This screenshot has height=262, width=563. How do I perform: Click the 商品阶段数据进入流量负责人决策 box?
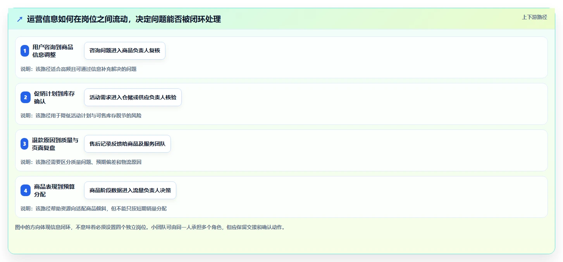[x=130, y=190]
